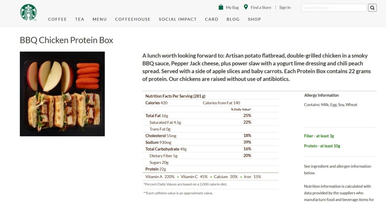Click the Calories 420 value
Viewport: 386px width, 203px height.
tap(156, 103)
